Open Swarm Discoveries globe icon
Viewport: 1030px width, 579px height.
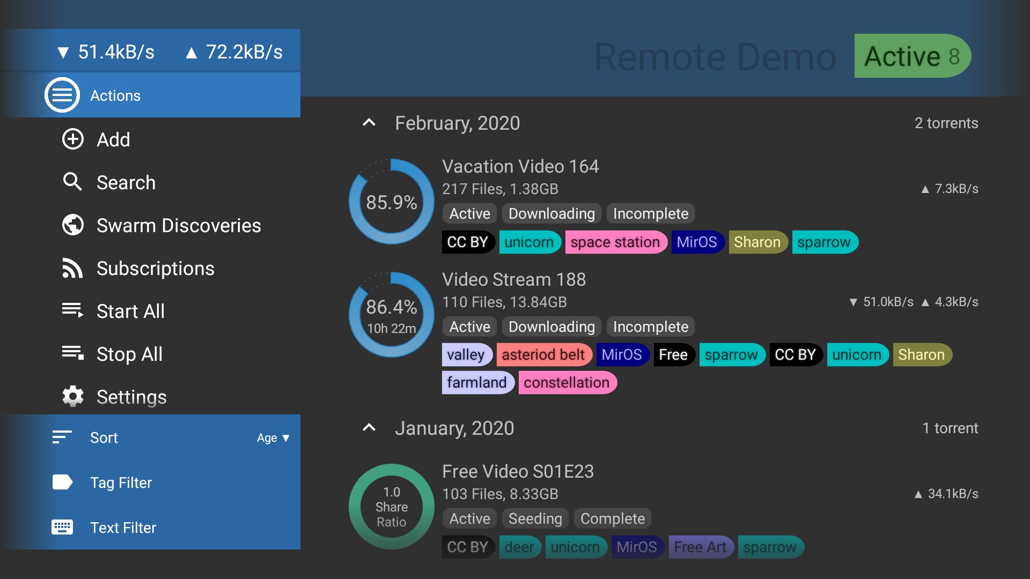[73, 225]
